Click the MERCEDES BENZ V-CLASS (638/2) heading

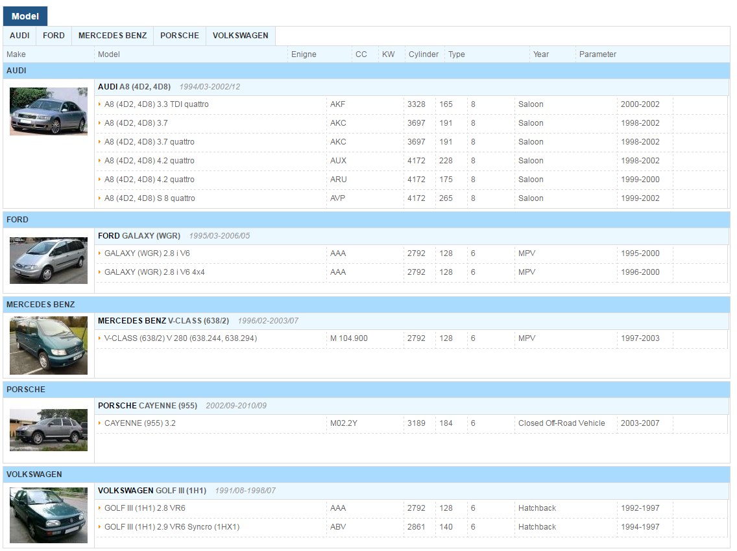click(163, 321)
